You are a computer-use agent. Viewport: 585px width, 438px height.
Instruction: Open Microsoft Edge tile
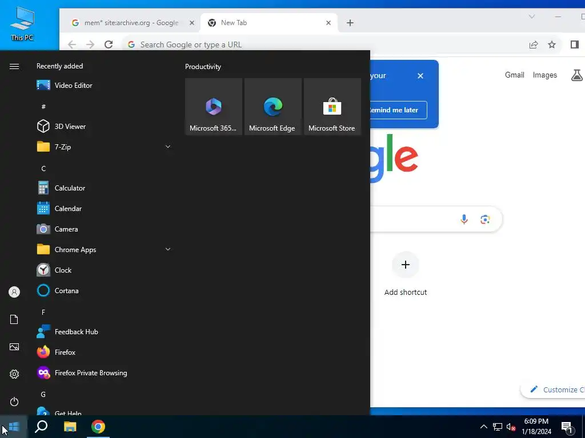(x=273, y=107)
